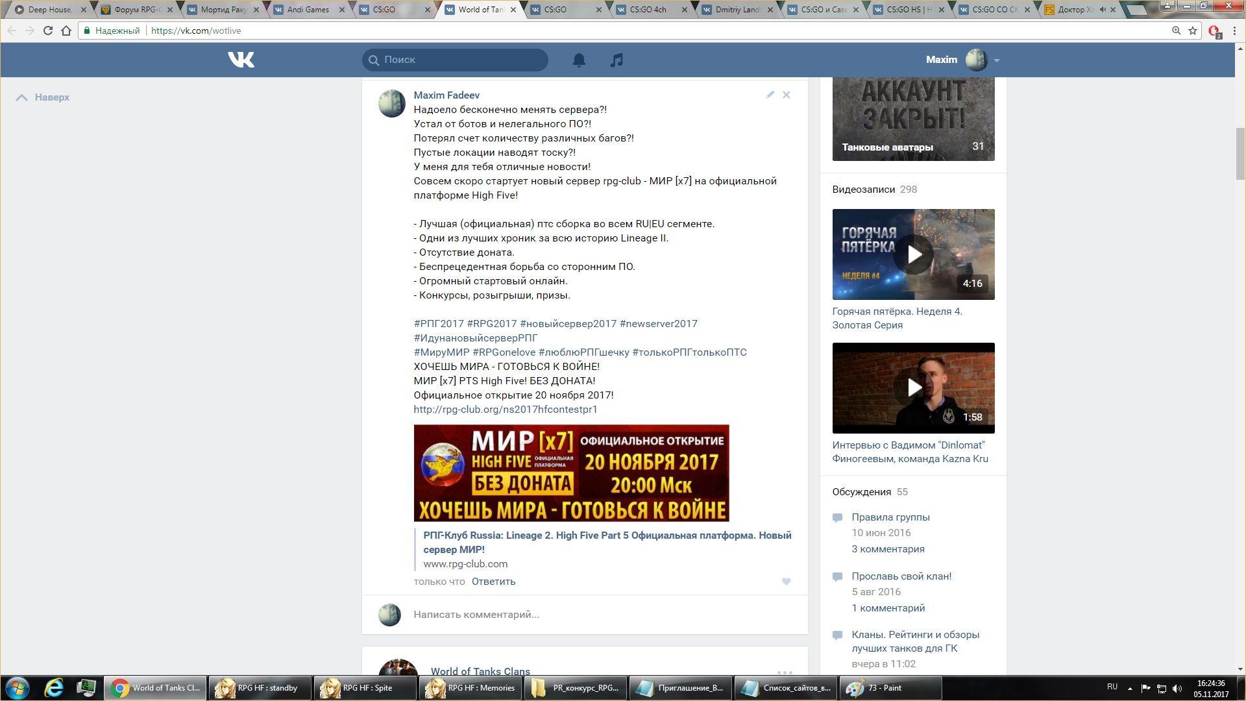Viewport: 1246px width, 701px height.
Task: Open the music player note icon
Action: (x=617, y=60)
